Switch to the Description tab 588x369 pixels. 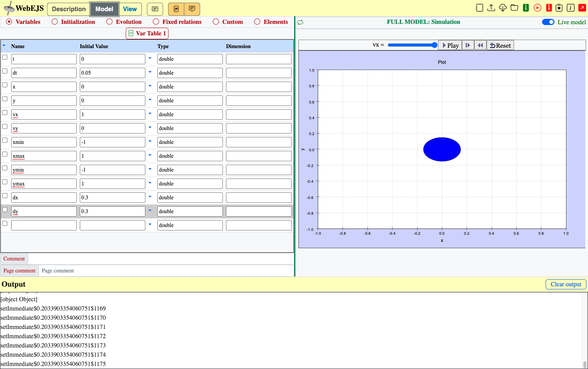(69, 9)
